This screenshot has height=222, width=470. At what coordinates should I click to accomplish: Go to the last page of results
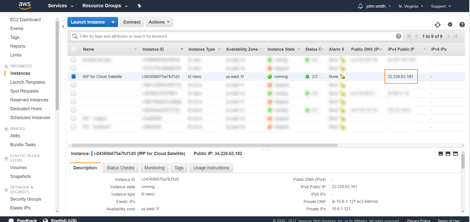click(x=456, y=36)
